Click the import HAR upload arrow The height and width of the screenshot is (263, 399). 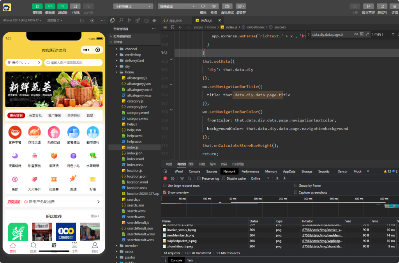coord(277,178)
